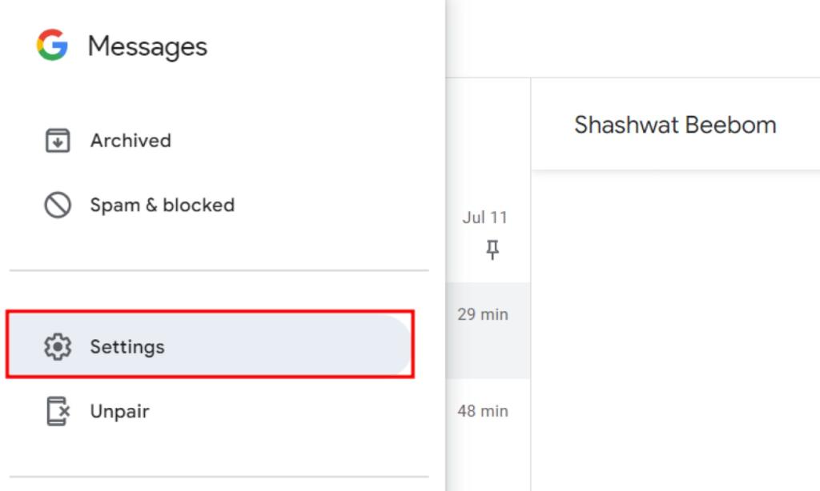Click the Spam & blocked icon
This screenshot has width=820, height=491.
point(56,205)
